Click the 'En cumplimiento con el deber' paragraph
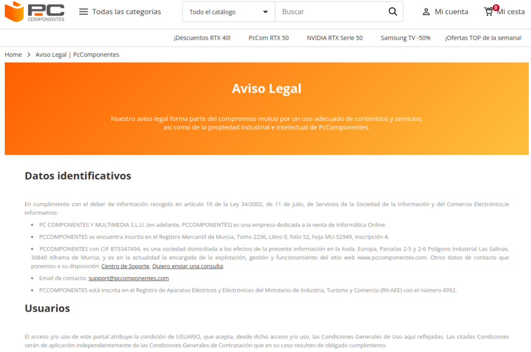531x352 pixels. click(267, 208)
